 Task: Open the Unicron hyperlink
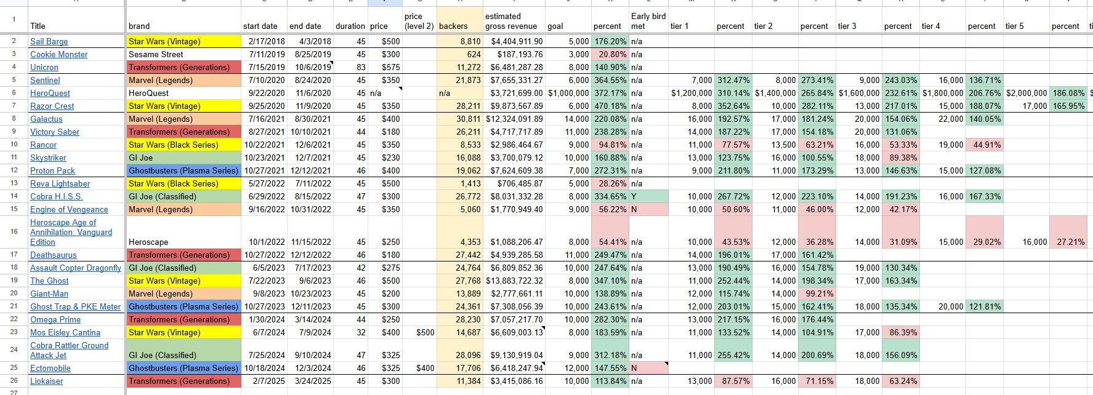click(44, 67)
